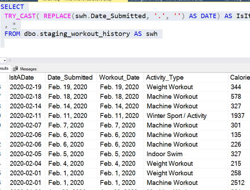
Task: Select the calorie value 1937 cell
Action: click(238, 116)
